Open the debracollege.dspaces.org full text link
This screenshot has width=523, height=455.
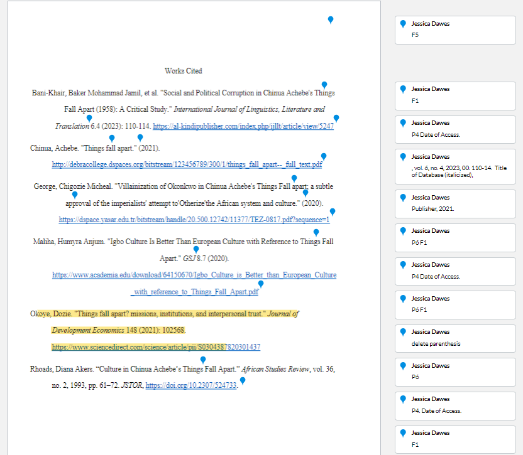187,164
